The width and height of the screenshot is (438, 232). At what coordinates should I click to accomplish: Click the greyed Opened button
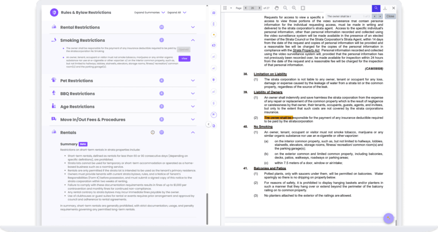(x=183, y=50)
